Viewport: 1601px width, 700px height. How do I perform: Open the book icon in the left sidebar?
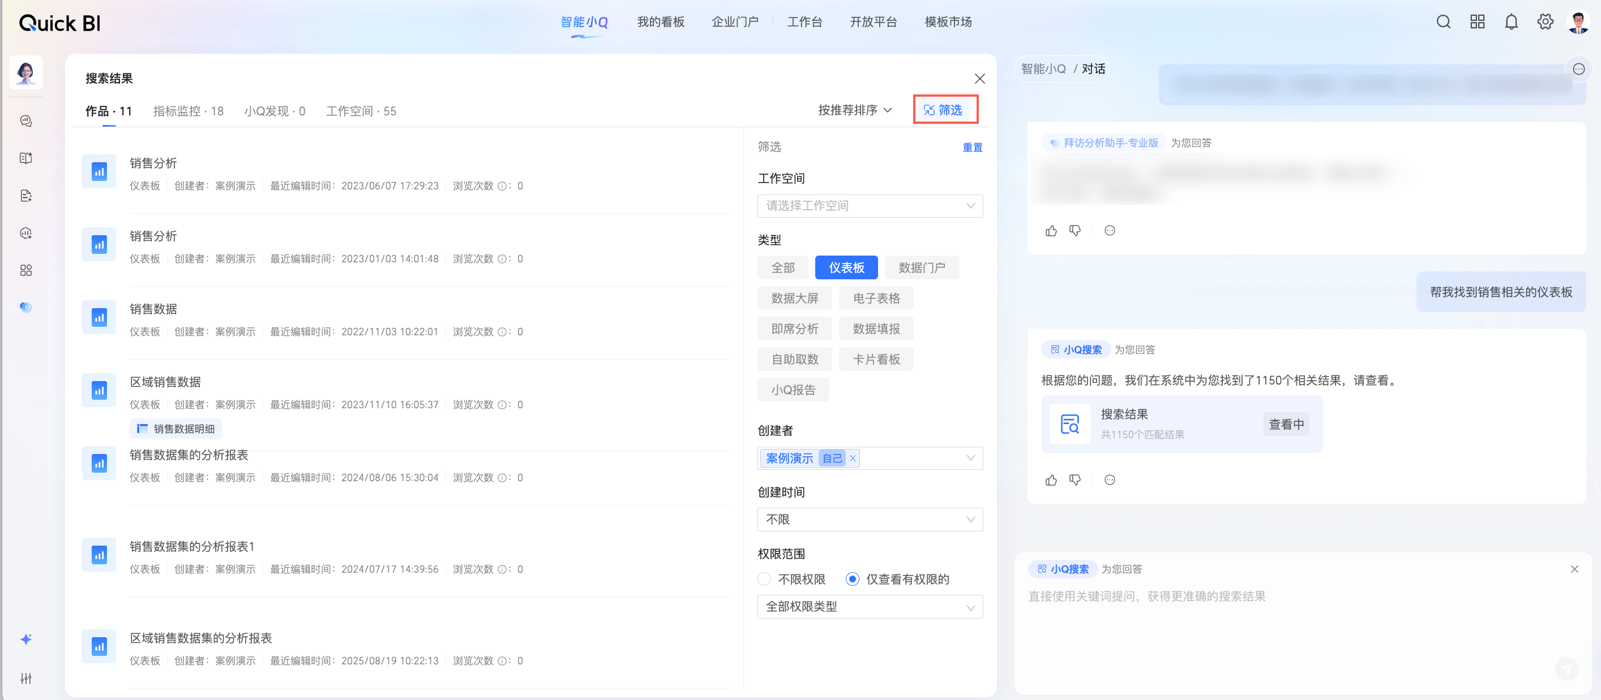pos(26,158)
